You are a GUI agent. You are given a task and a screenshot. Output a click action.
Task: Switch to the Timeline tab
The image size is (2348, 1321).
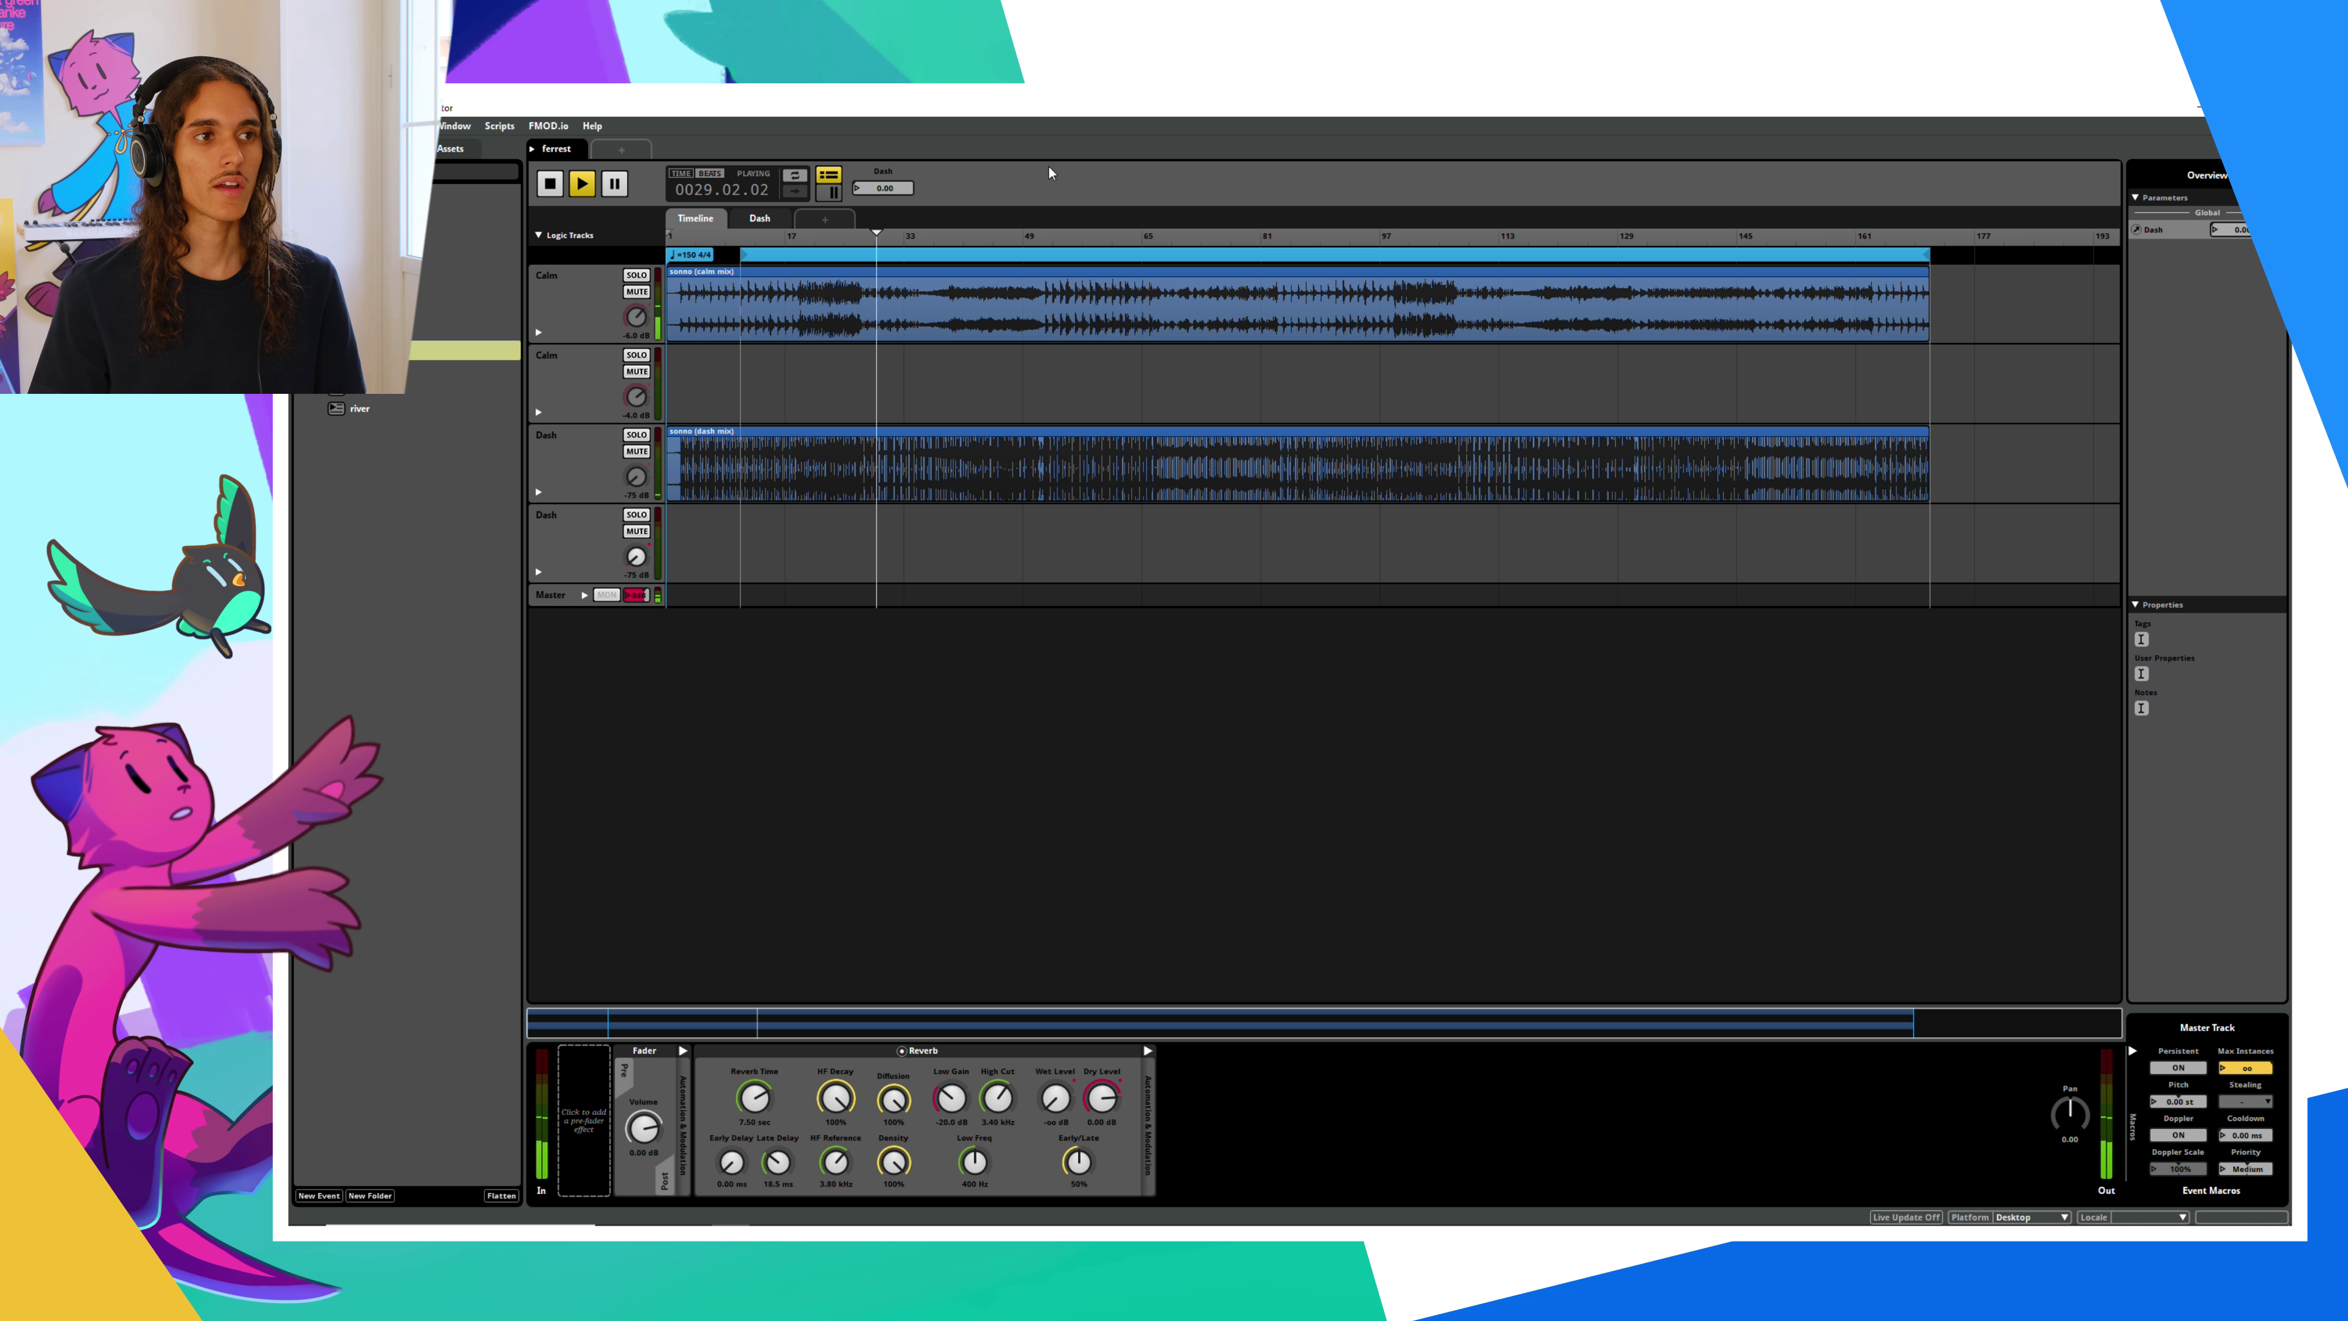pos(695,219)
